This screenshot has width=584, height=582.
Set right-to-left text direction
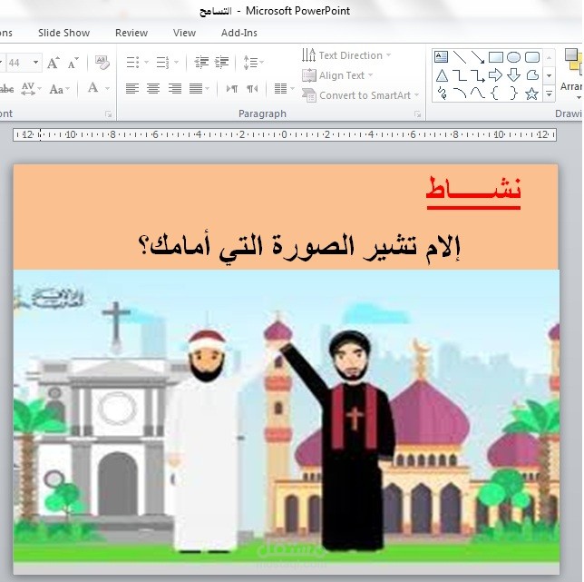click(x=252, y=89)
